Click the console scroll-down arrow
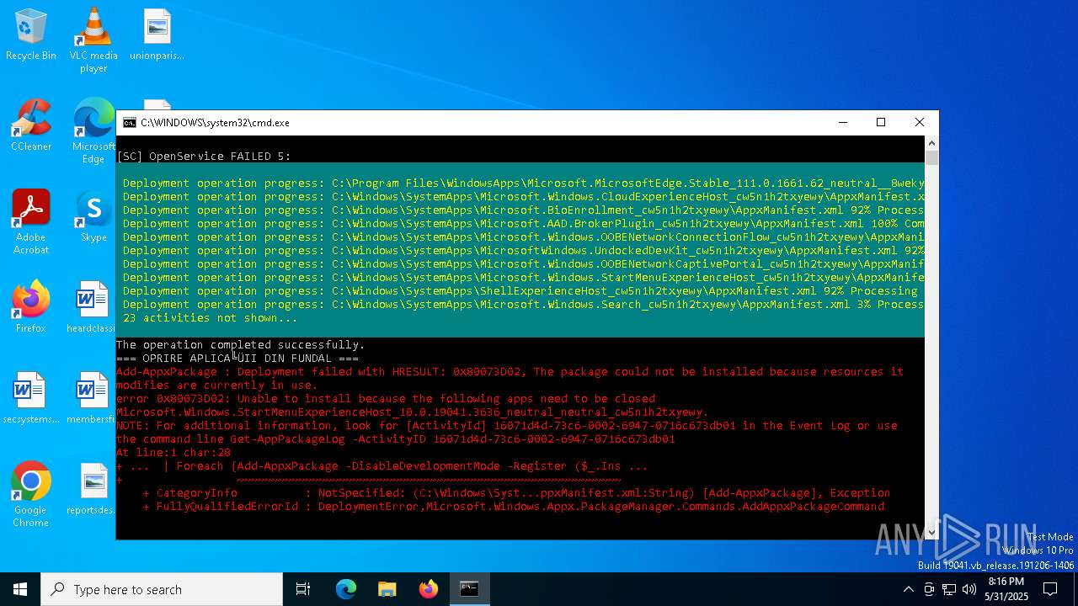 pos(931,532)
